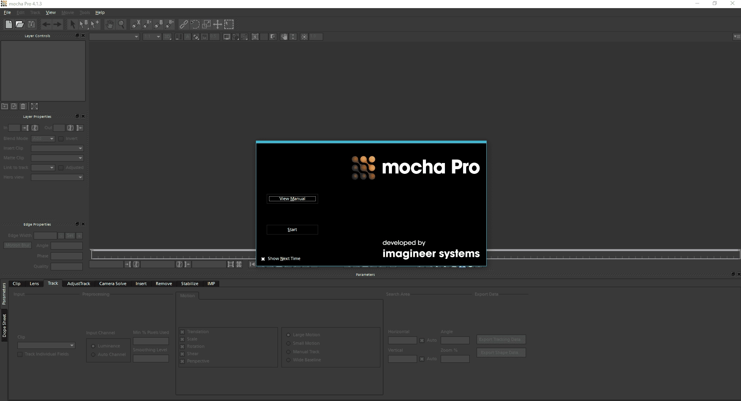Viewport: 741px width, 401px height.
Task: Click Export Tracking Data button
Action: pyautogui.click(x=501, y=340)
